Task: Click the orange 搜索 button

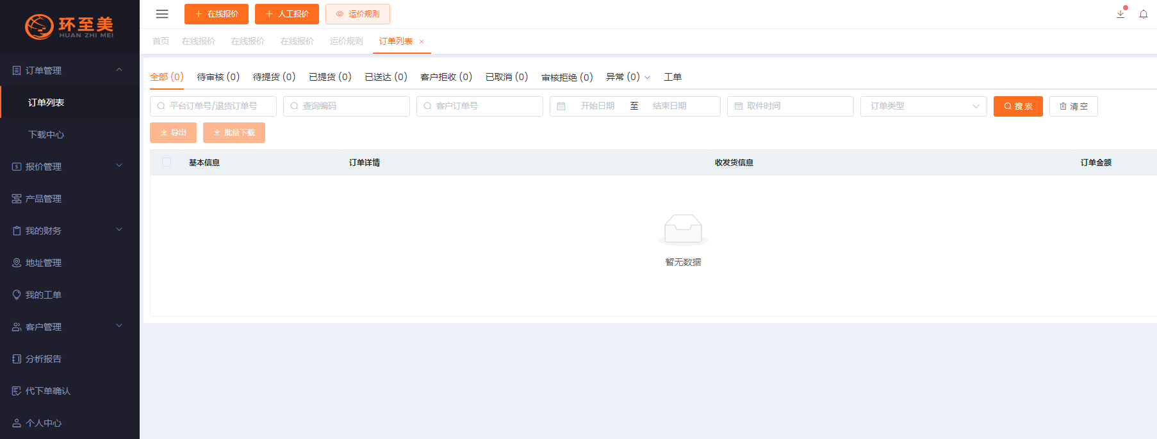Action: pyautogui.click(x=1018, y=106)
